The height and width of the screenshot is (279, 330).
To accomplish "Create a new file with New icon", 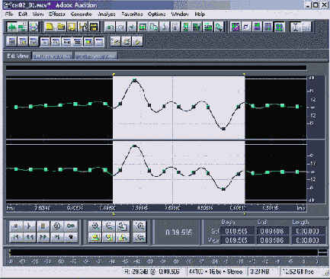I will pyautogui.click(x=50, y=27).
